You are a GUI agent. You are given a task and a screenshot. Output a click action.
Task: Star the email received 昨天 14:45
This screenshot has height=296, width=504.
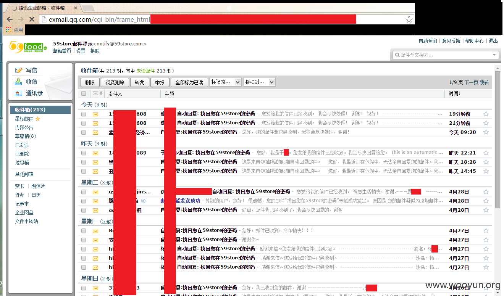coord(486,171)
